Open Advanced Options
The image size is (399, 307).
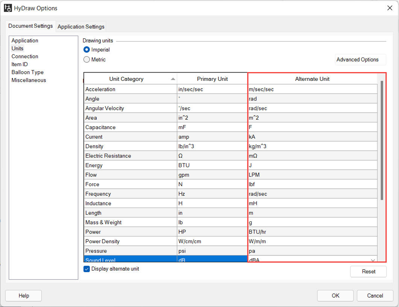pyautogui.click(x=360, y=60)
